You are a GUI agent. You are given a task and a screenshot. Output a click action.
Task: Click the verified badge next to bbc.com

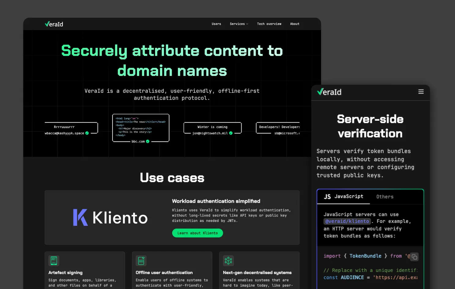point(148,141)
